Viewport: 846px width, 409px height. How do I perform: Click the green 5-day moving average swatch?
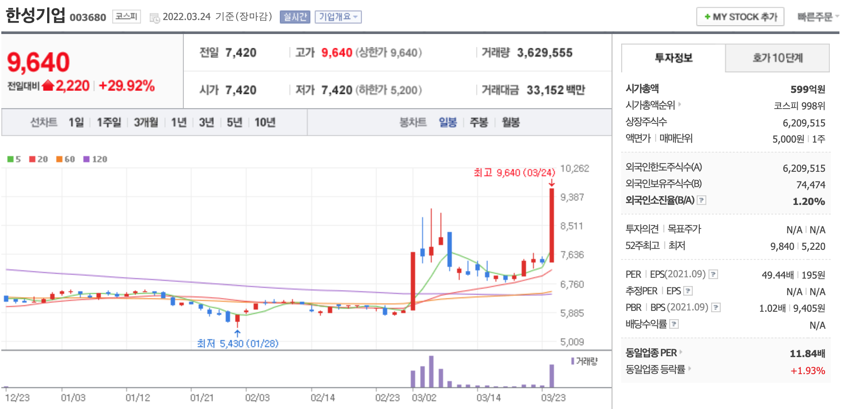10,159
